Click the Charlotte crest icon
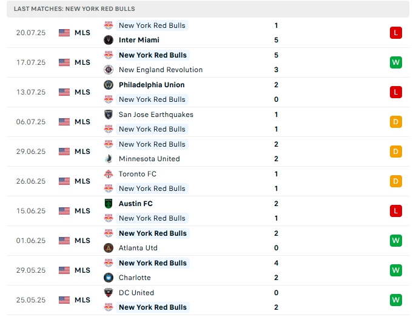The width and height of the screenshot is (416, 317). coord(109,278)
